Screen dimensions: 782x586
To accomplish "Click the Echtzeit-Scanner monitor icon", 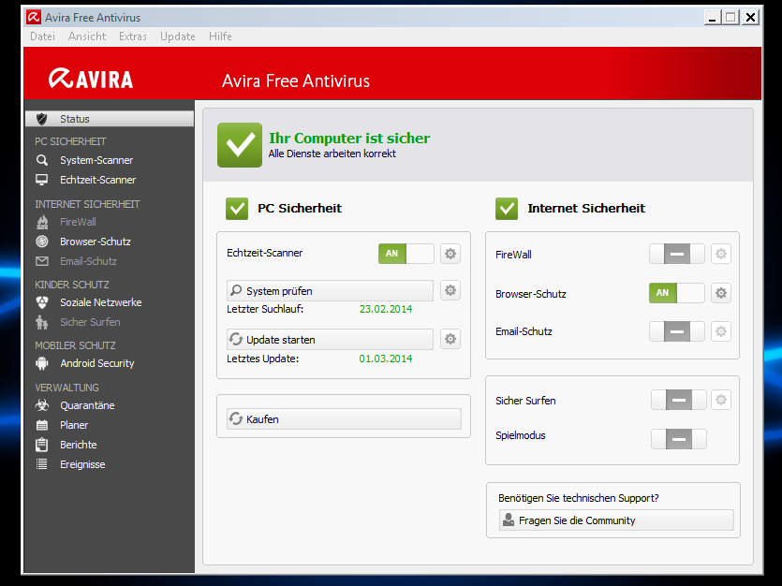I will (42, 180).
